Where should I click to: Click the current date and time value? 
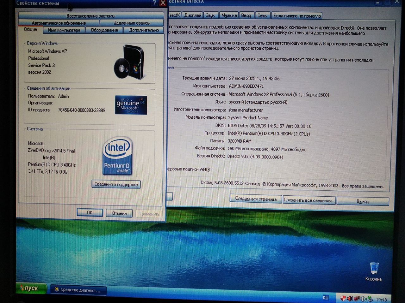tap(254, 78)
